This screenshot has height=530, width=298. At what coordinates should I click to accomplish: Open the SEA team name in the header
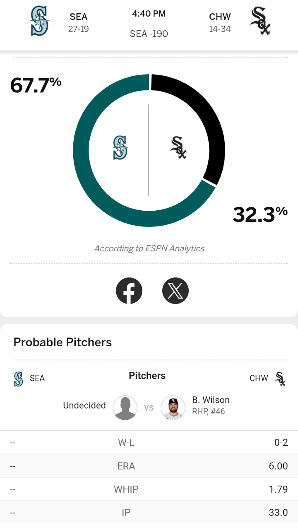pos(79,17)
